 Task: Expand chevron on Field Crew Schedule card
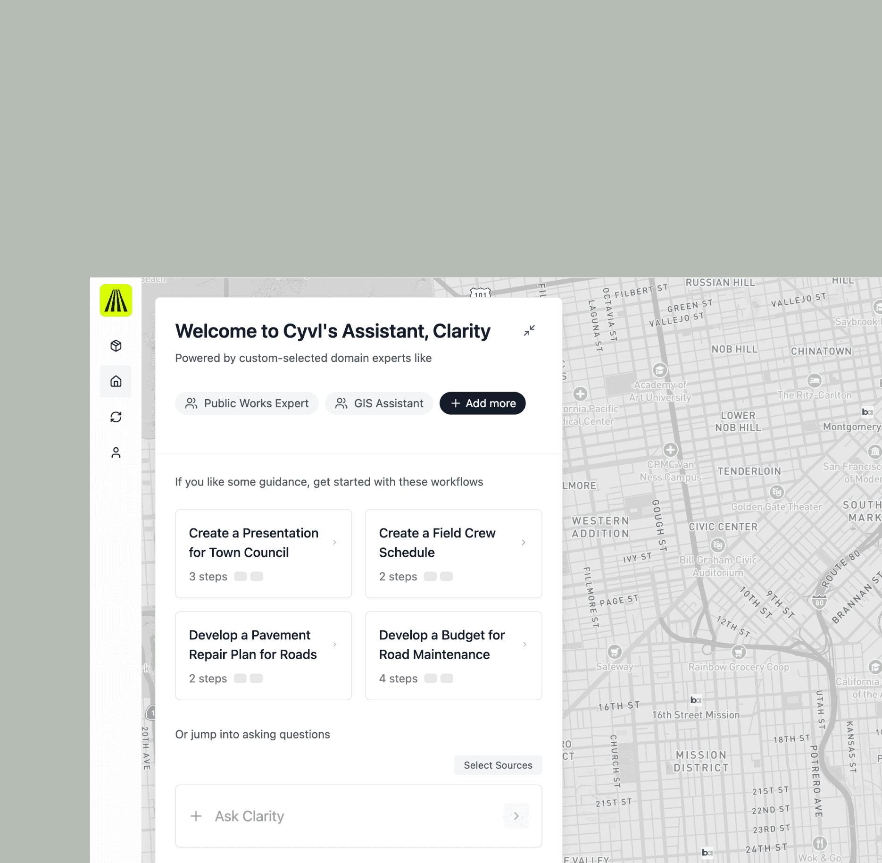524,543
